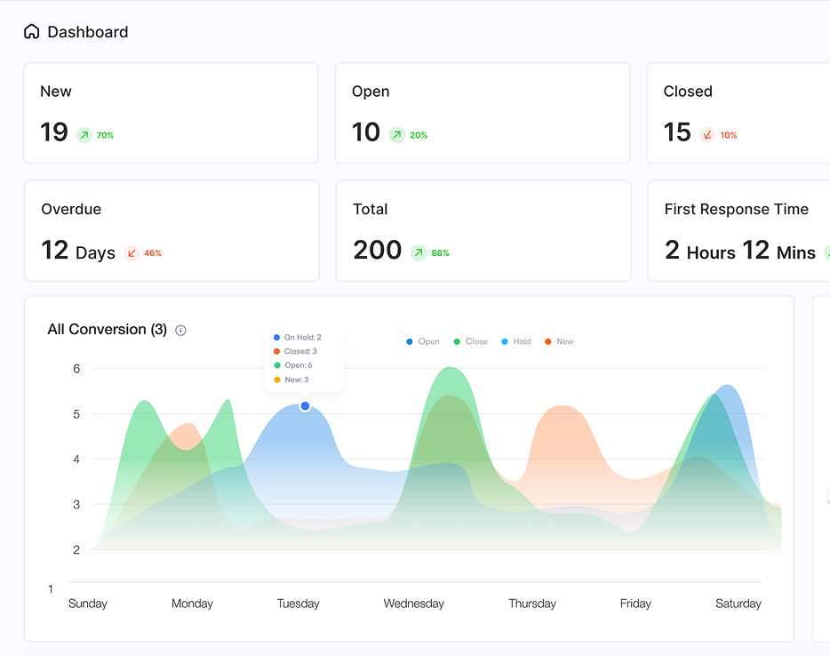Select the Dashboard menu item

coord(87,31)
